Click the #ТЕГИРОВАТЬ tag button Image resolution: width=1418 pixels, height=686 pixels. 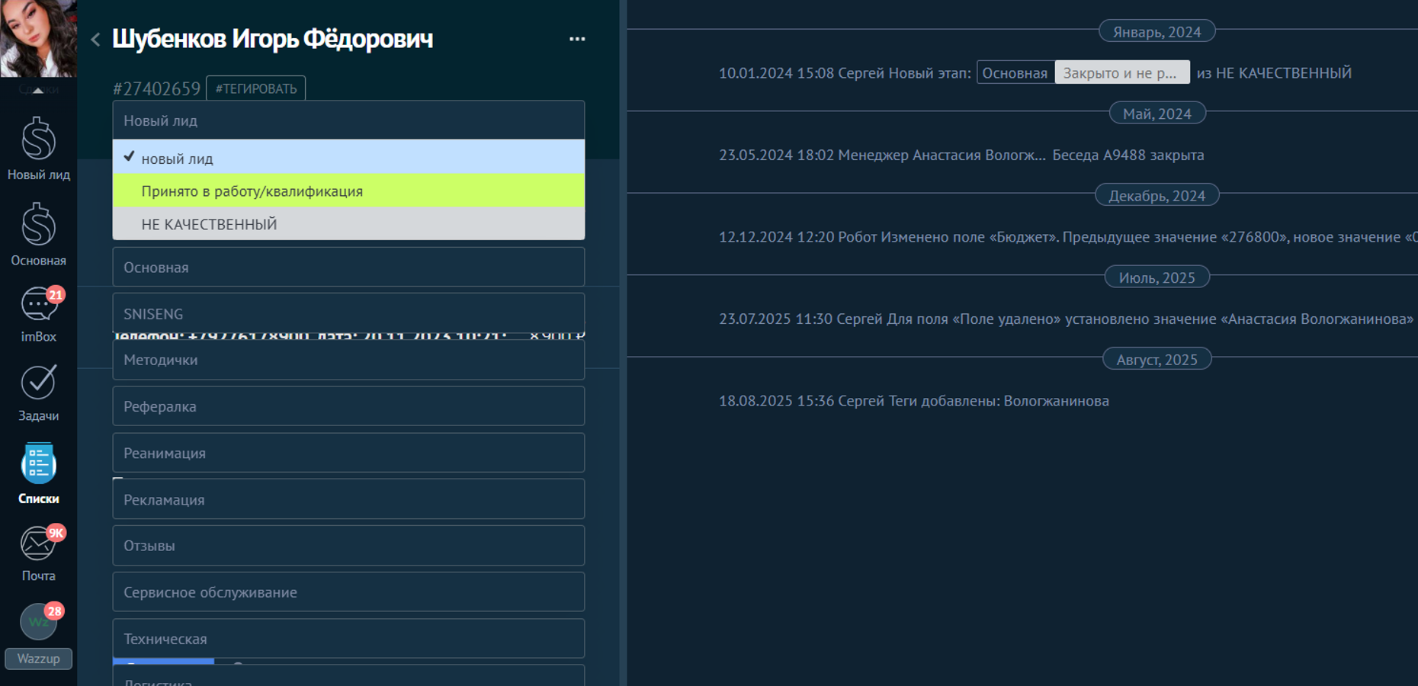pyautogui.click(x=256, y=88)
